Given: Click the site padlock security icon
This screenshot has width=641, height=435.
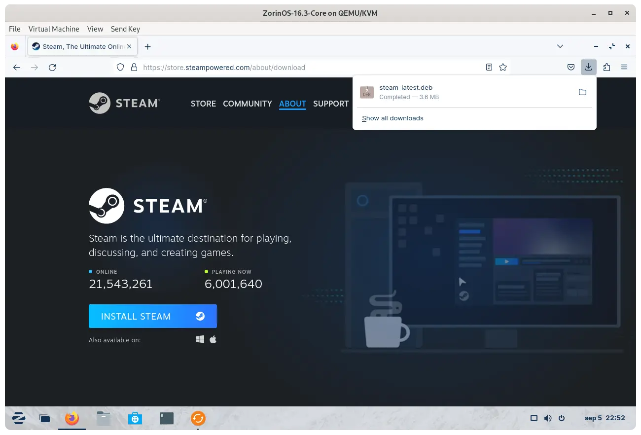Looking at the screenshot, I should pos(134,67).
